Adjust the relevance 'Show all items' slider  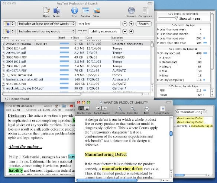[x=176, y=18]
